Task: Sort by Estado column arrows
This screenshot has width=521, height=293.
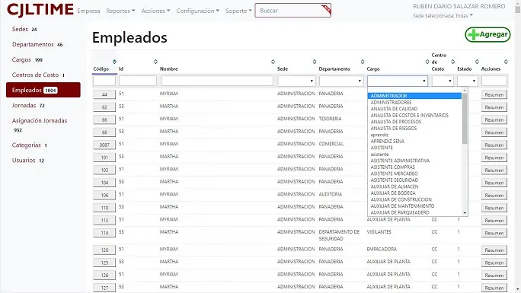Action: coord(477,62)
